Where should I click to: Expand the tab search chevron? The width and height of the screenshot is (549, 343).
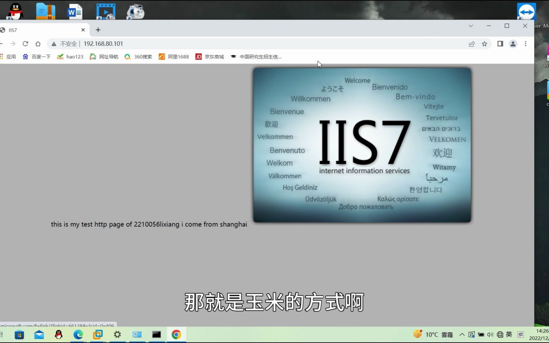tap(471, 26)
